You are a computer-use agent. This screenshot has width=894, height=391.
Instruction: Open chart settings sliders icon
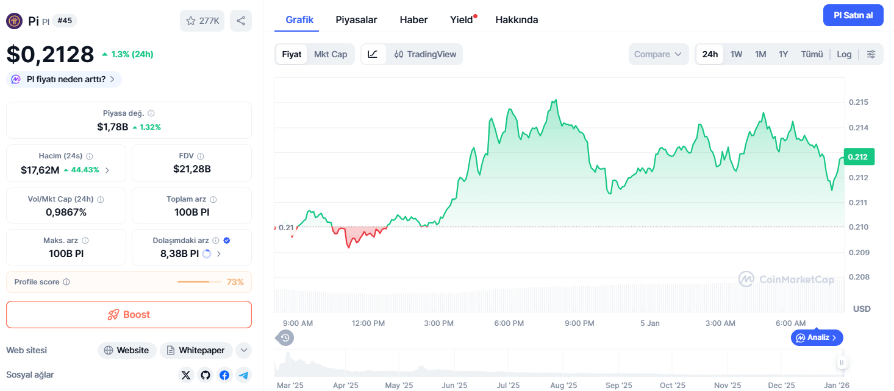tap(871, 54)
